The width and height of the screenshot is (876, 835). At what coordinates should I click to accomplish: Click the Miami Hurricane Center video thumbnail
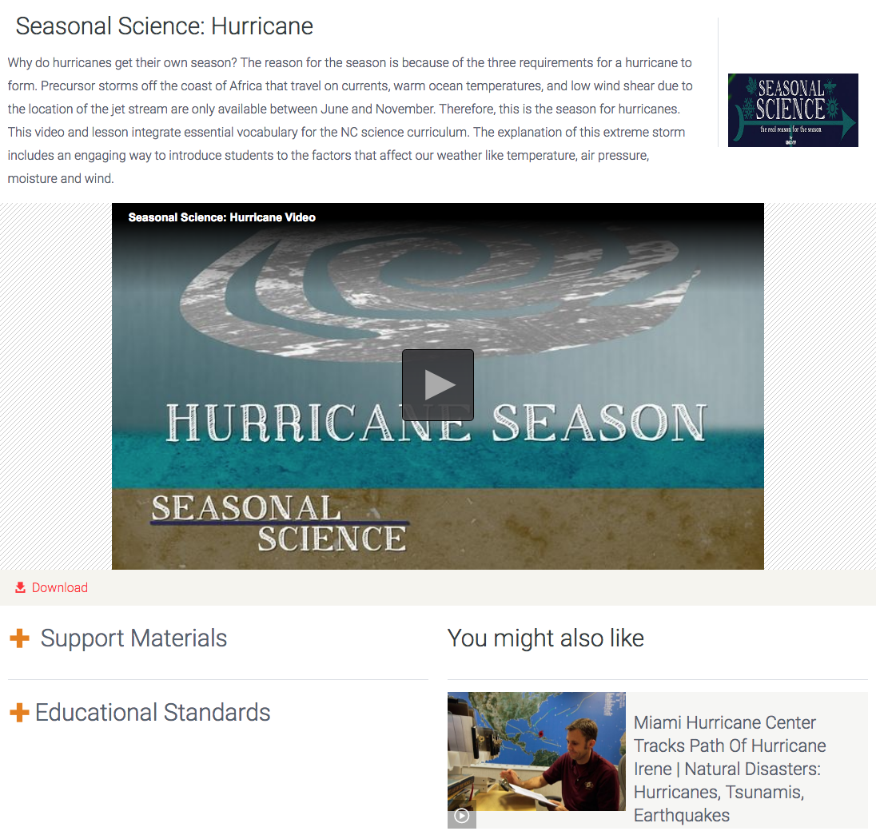536,751
